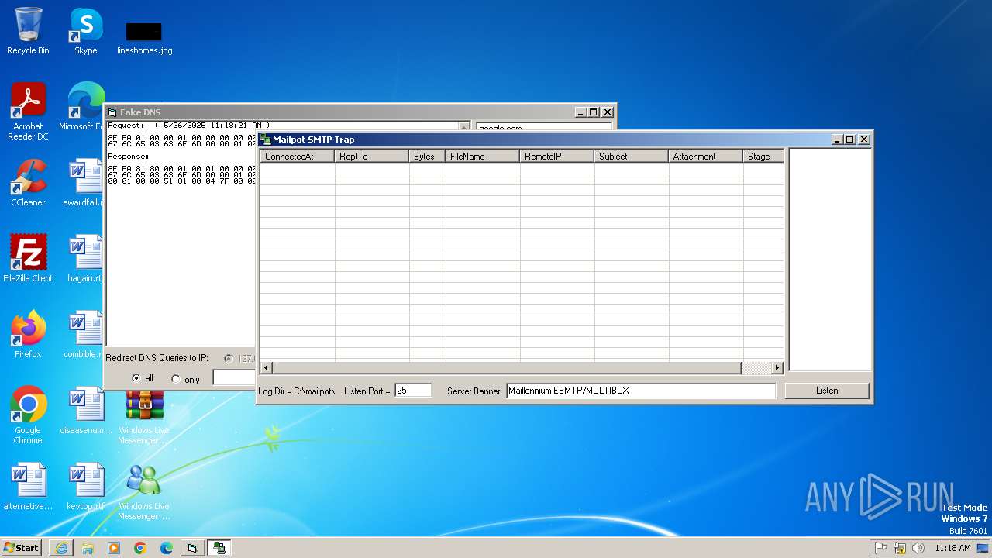
Task: Select the 'only' radio button in Fake DNS
Action: coord(175,379)
